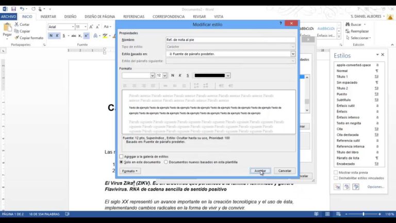This screenshot has height=223, width=396.
Task: Open the Formato dropdown button
Action: pos(130,171)
